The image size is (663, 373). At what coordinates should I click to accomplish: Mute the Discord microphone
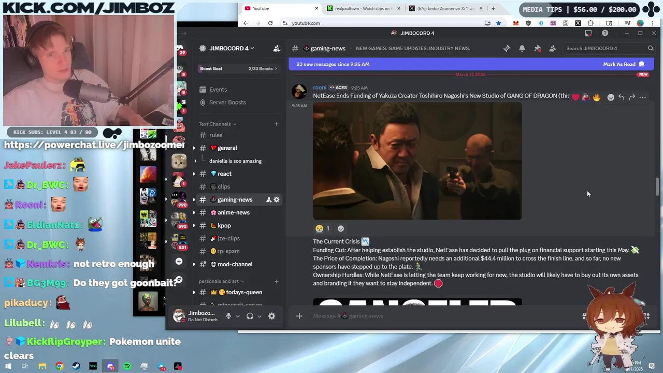[x=228, y=316]
